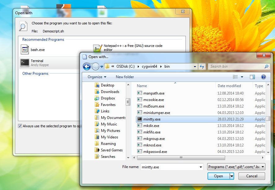Click the Forward arrow in file dialog
The image size is (275, 190).
click(95, 66)
